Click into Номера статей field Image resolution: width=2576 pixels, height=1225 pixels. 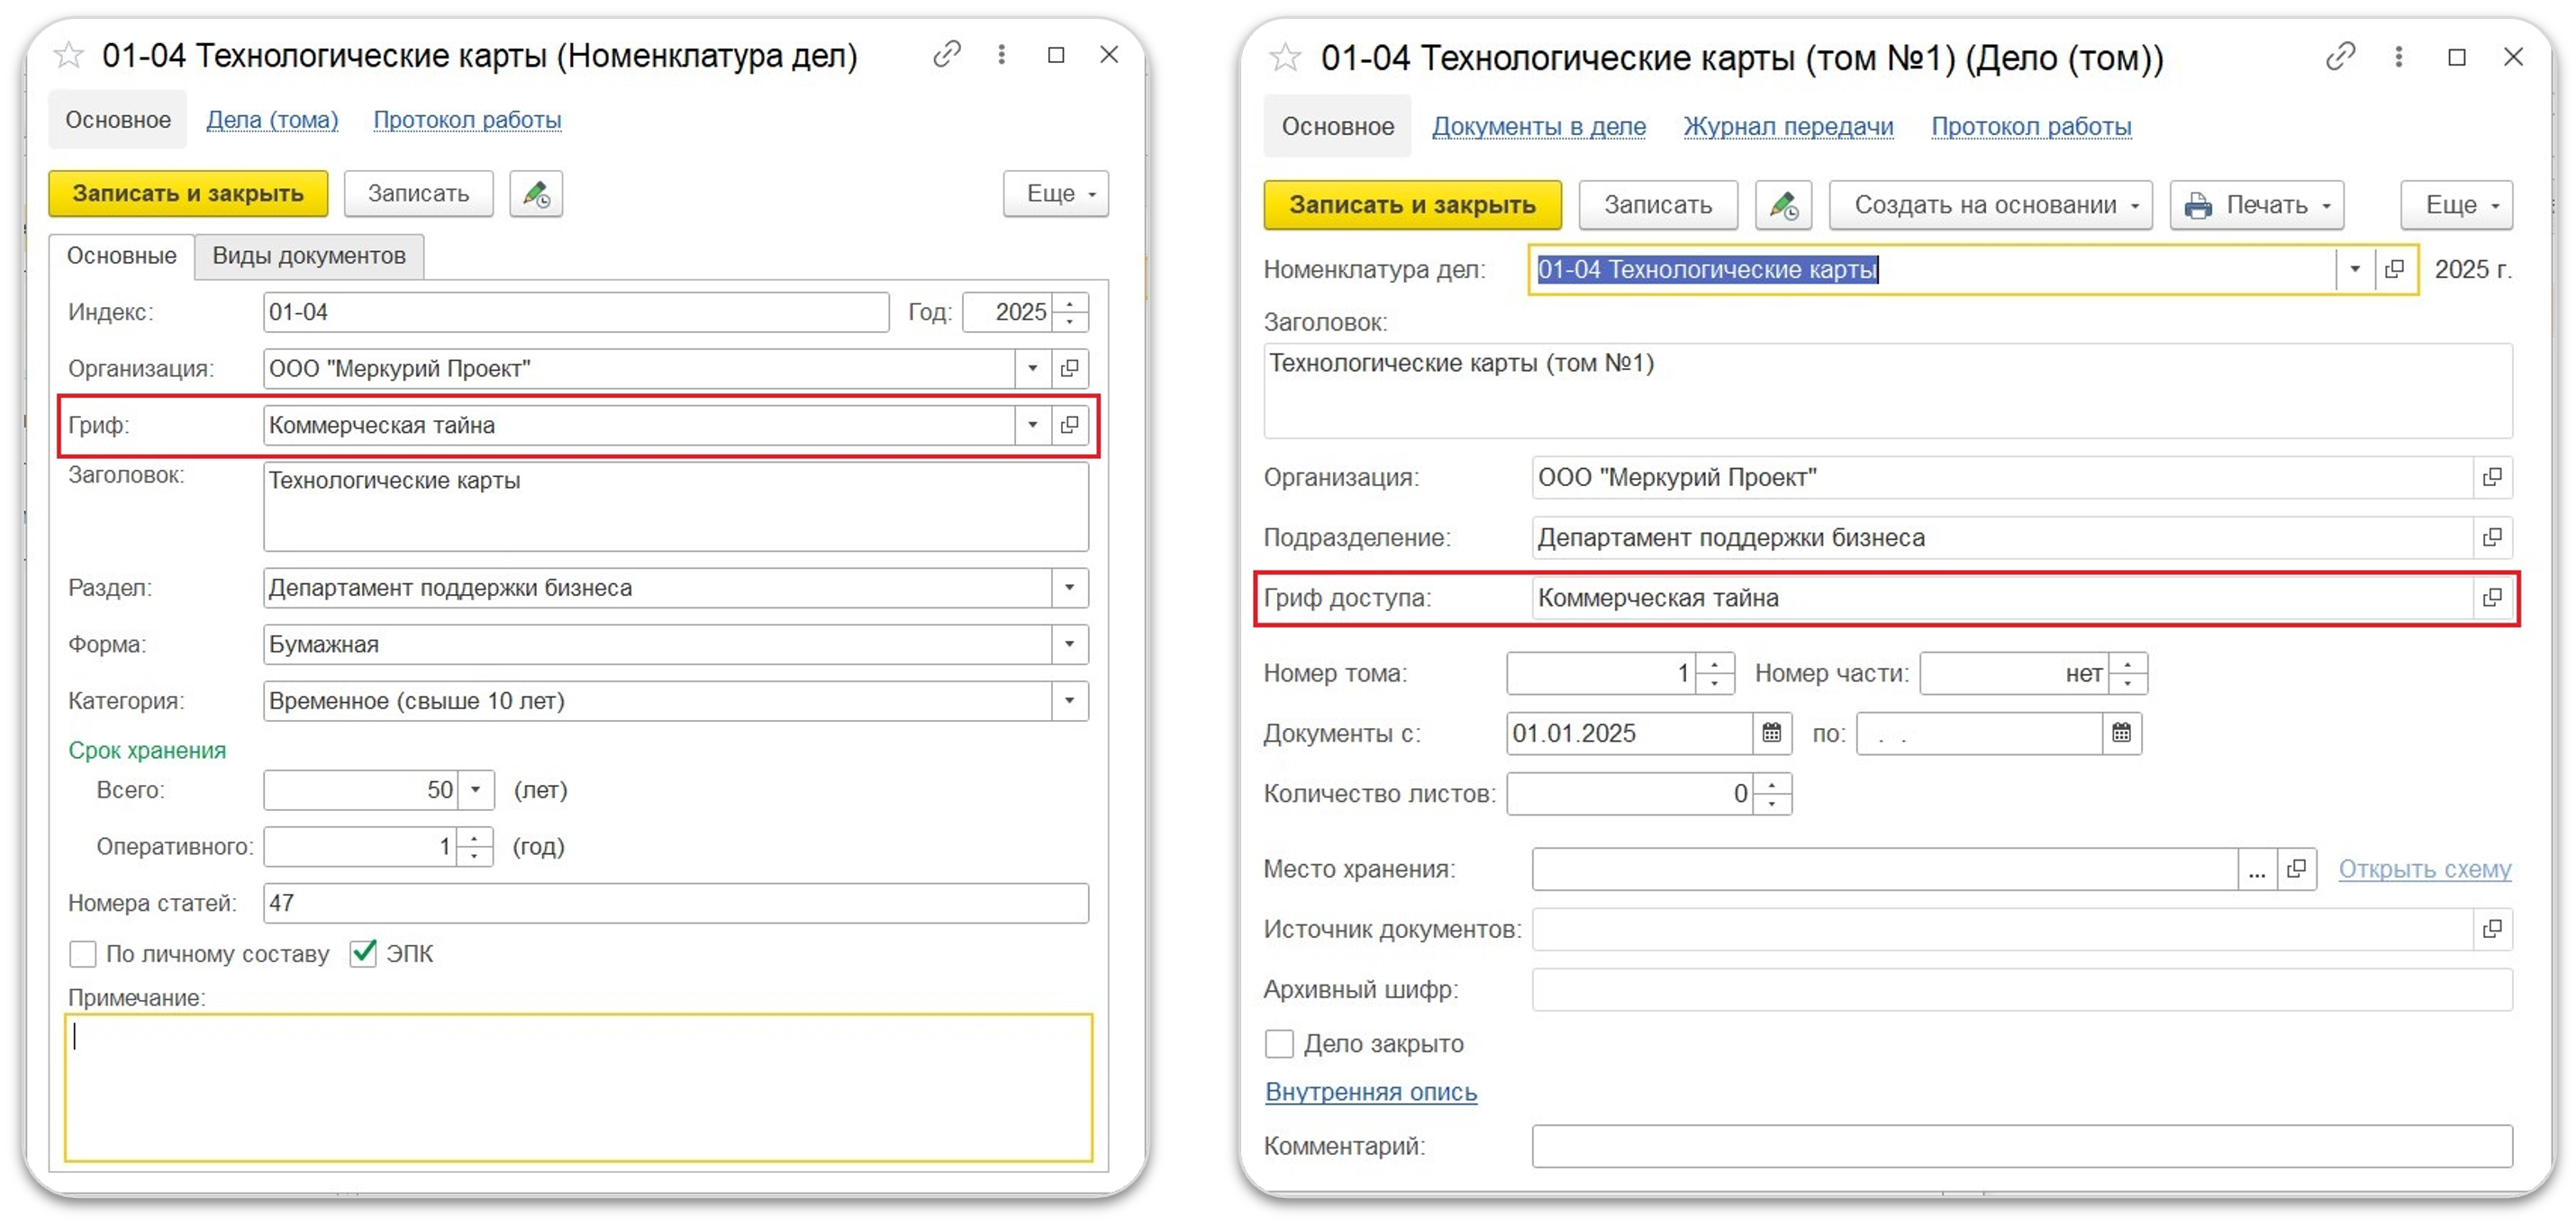pyautogui.click(x=676, y=904)
